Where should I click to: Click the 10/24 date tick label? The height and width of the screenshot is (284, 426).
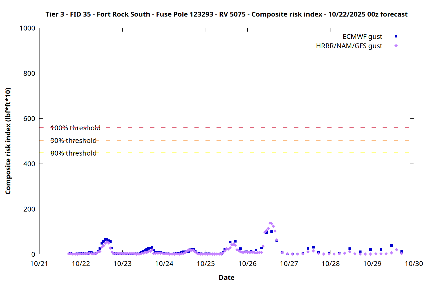point(164,264)
